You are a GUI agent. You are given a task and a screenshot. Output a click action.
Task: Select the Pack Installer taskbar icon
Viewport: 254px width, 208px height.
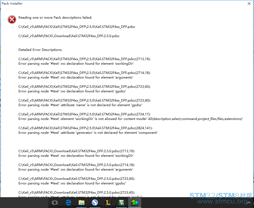[x=135, y=203]
